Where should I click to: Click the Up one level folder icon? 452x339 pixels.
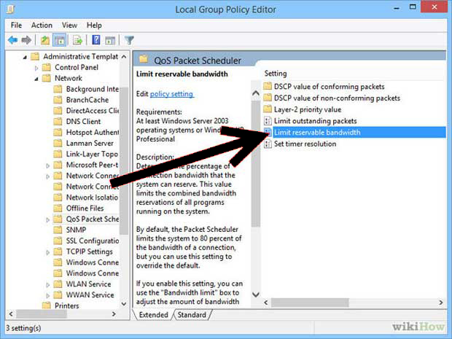click(45, 40)
